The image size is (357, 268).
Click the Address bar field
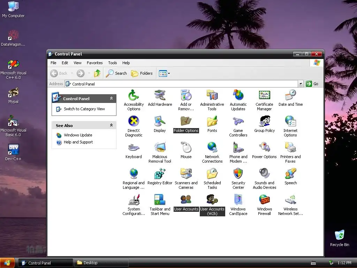point(181,84)
